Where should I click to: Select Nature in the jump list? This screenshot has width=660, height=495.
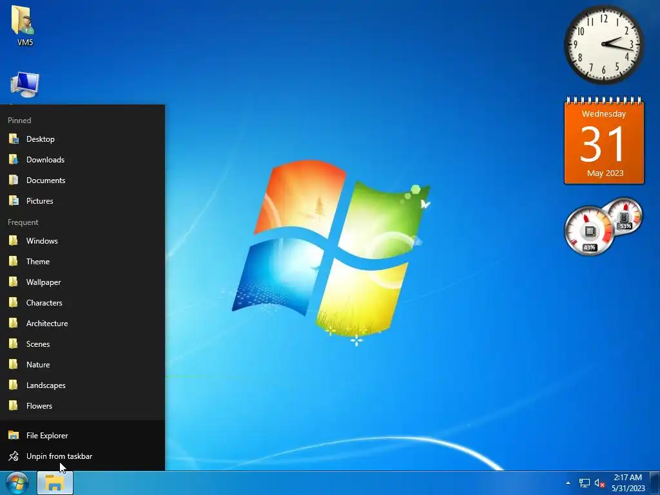[x=82, y=365]
